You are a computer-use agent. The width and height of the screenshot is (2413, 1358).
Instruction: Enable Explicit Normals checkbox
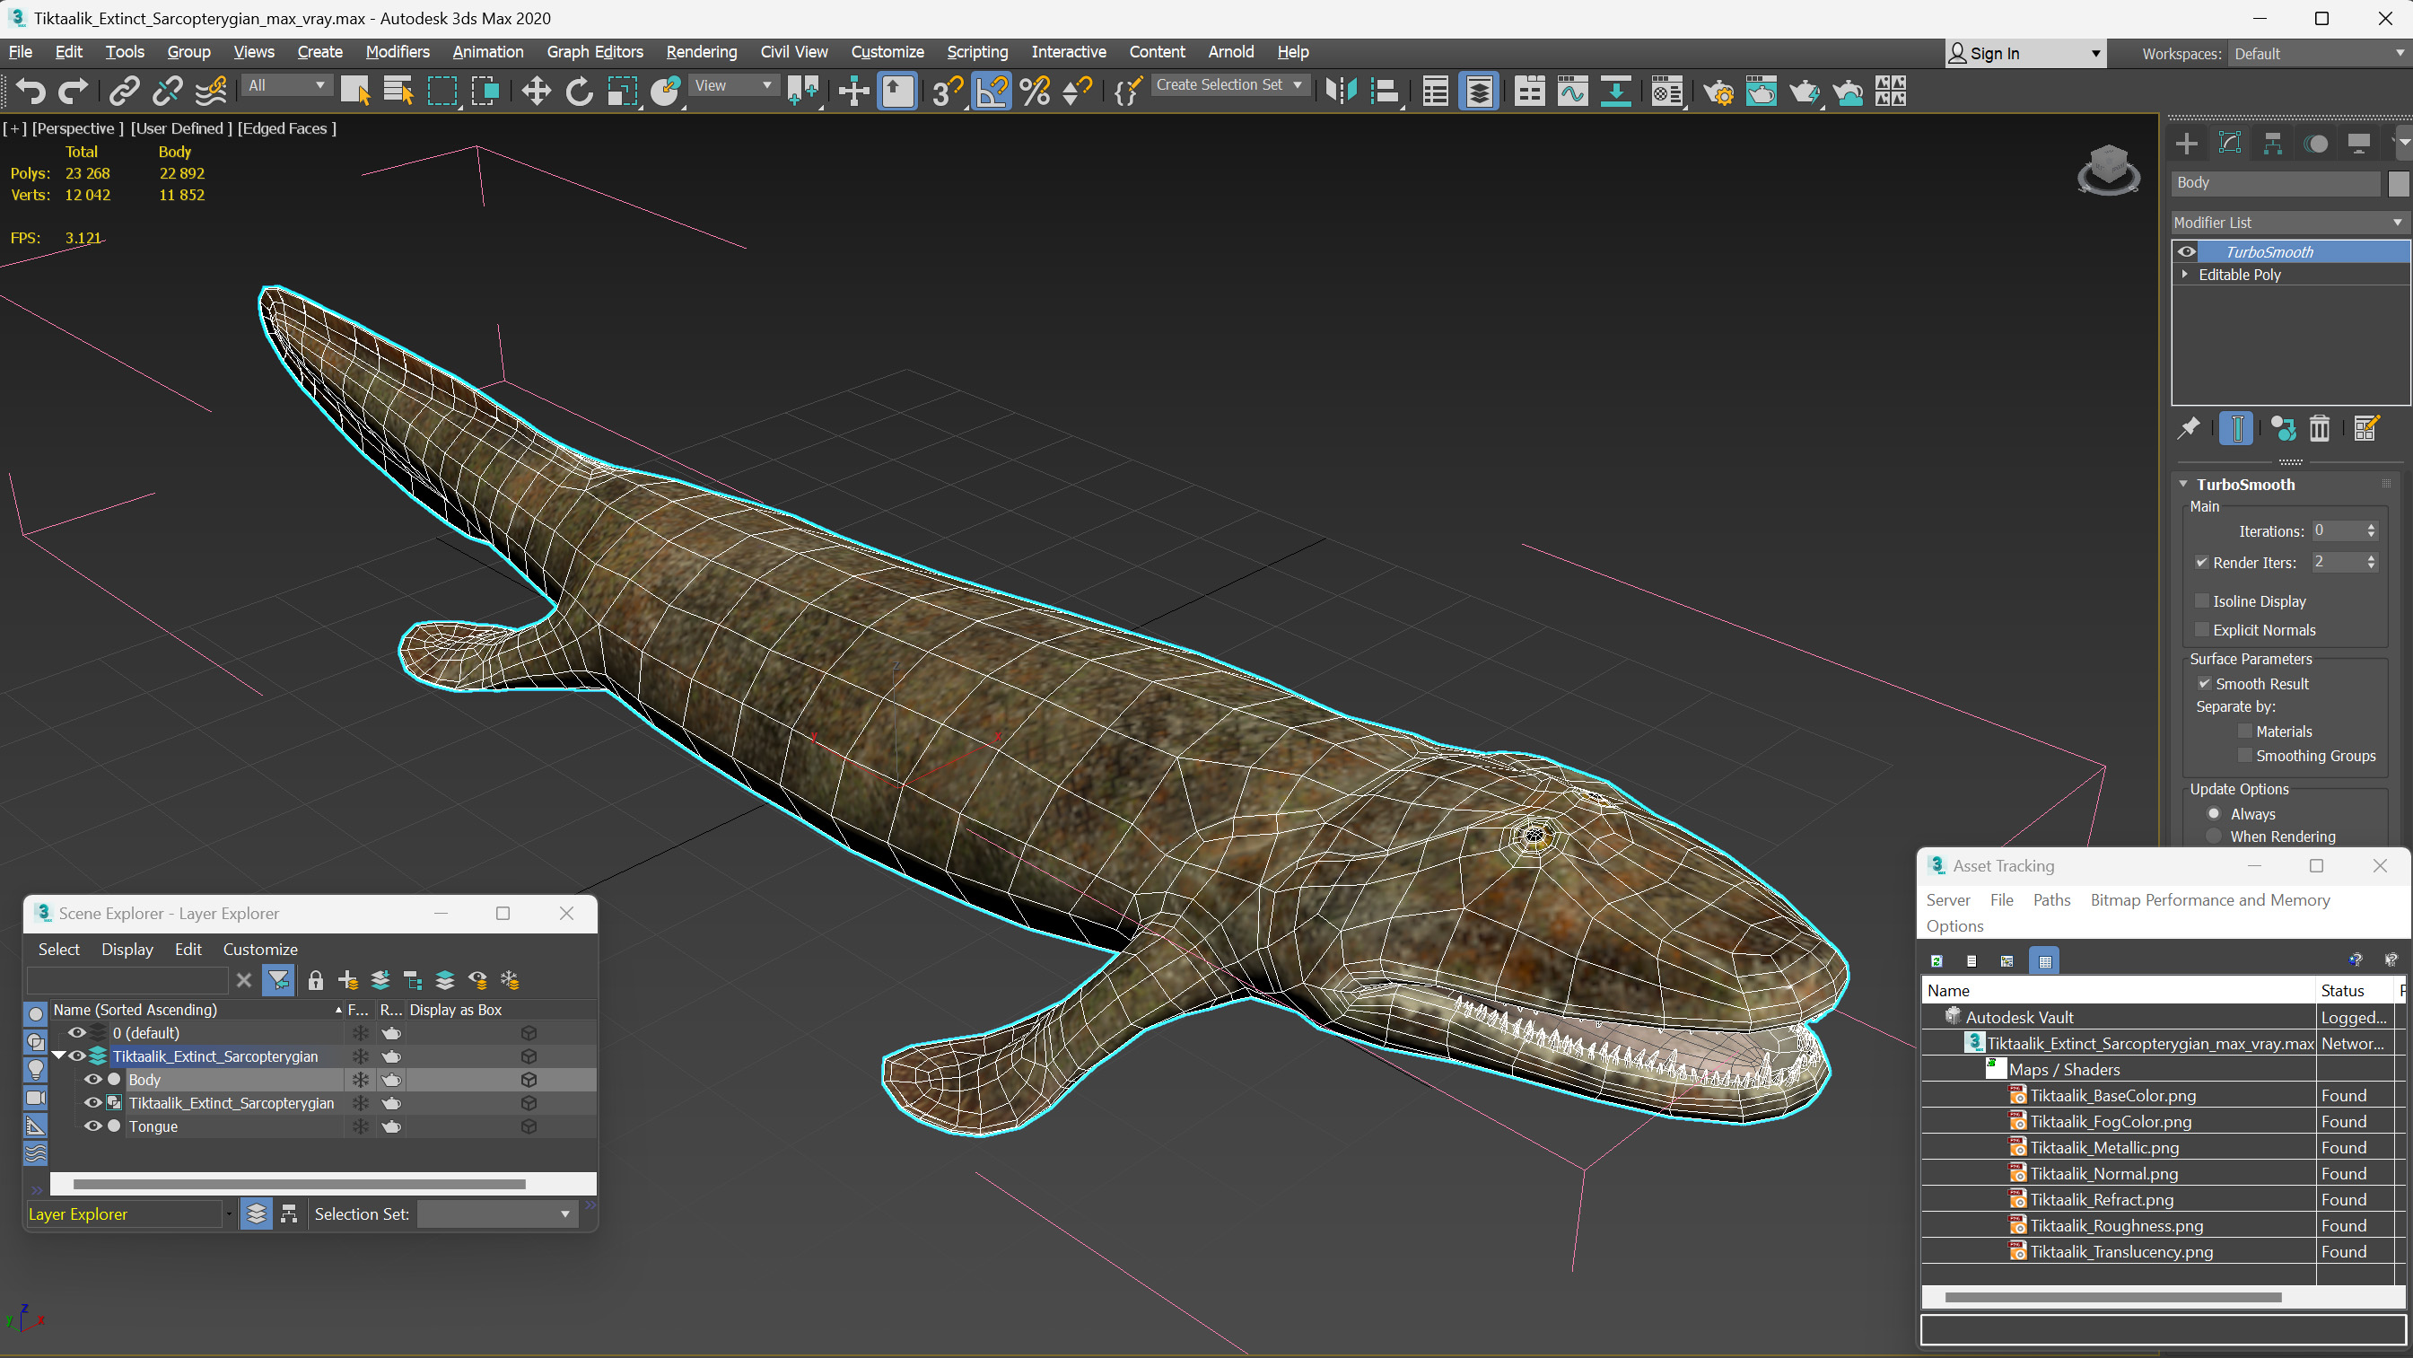click(2201, 630)
